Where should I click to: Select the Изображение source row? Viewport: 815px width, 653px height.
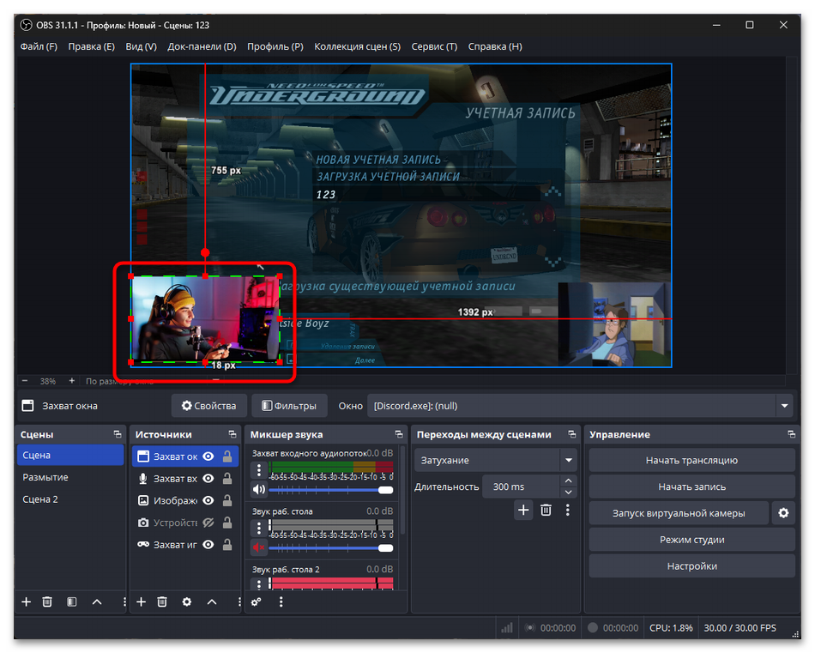pyautogui.click(x=185, y=500)
